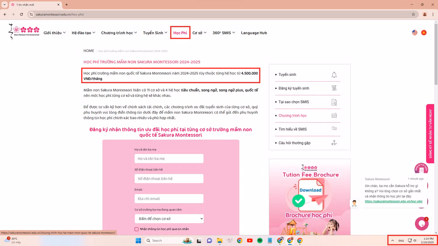This screenshot has width=438, height=246.
Task: Open a new browser tab
Action: 67,5
